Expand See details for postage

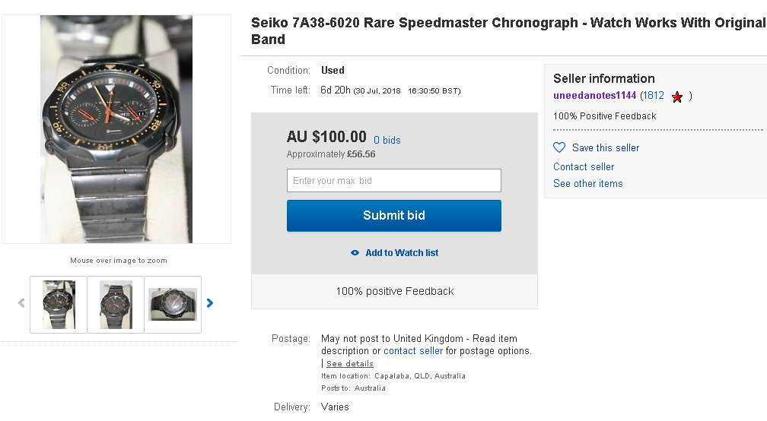pyautogui.click(x=350, y=364)
